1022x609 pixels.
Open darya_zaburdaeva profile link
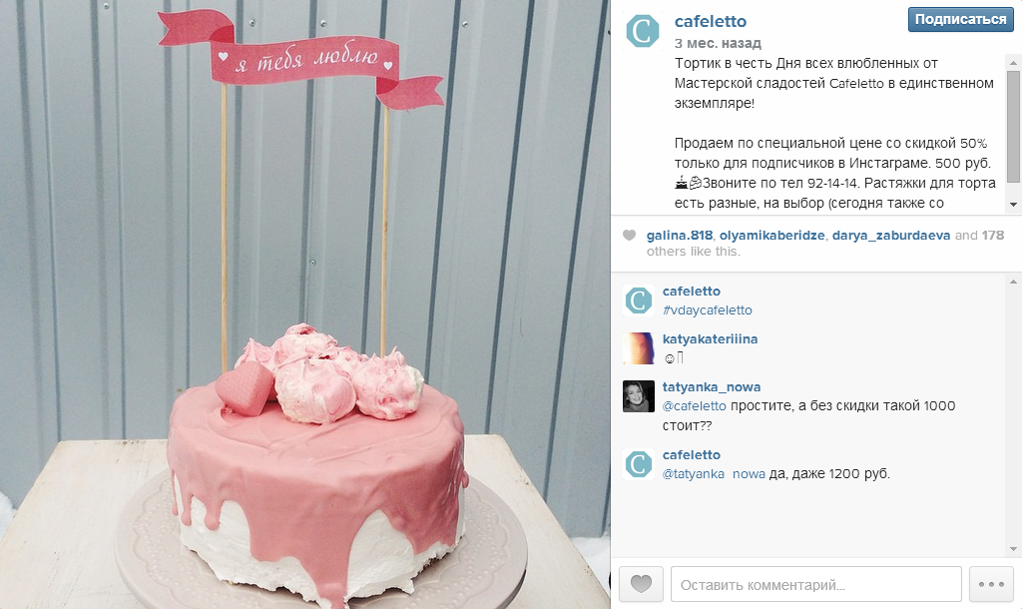tap(891, 236)
